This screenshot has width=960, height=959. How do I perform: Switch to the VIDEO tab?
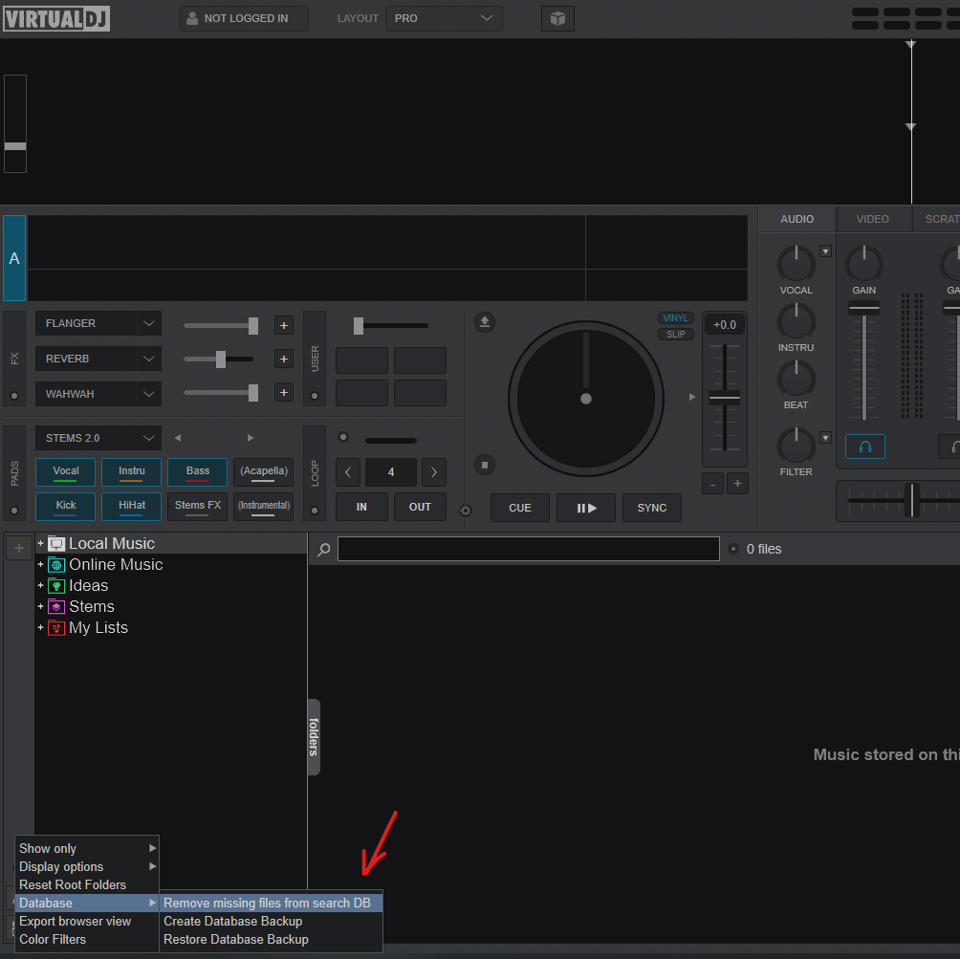872,219
